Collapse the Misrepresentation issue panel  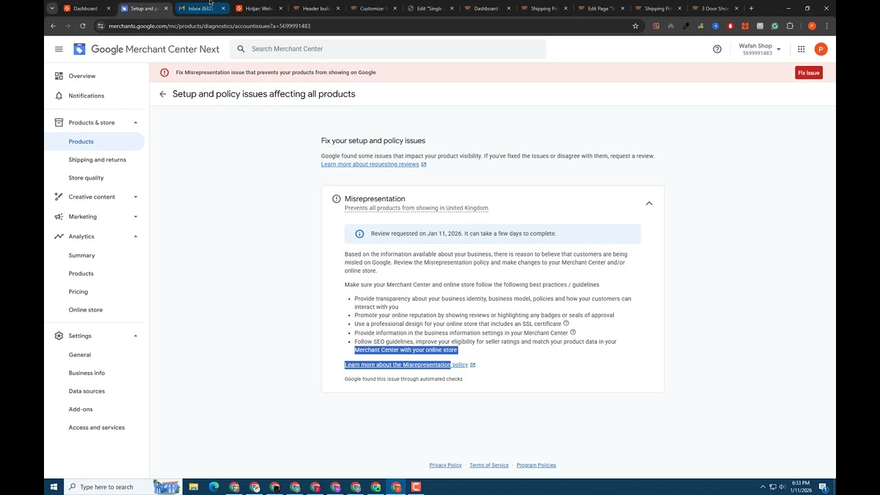point(649,203)
